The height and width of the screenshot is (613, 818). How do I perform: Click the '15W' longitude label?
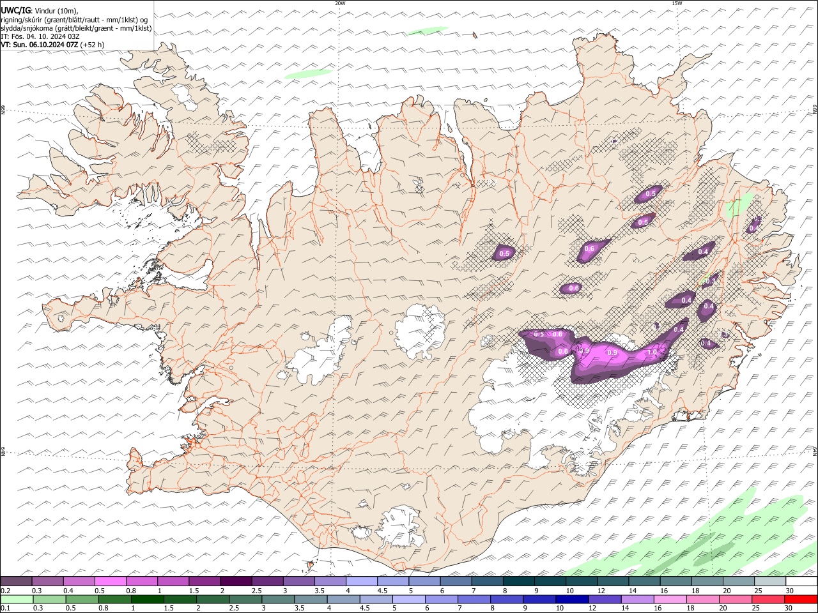[x=677, y=3]
